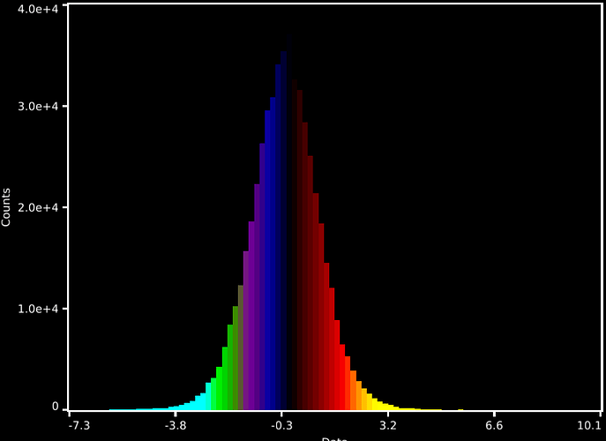Click the 10.1 x-axis tick label
This screenshot has height=441, width=606.
pos(589,426)
